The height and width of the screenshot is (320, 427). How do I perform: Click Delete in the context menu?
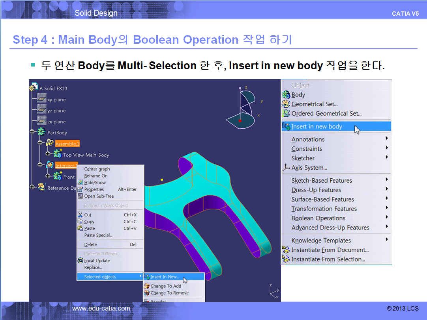pyautogui.click(x=90, y=244)
